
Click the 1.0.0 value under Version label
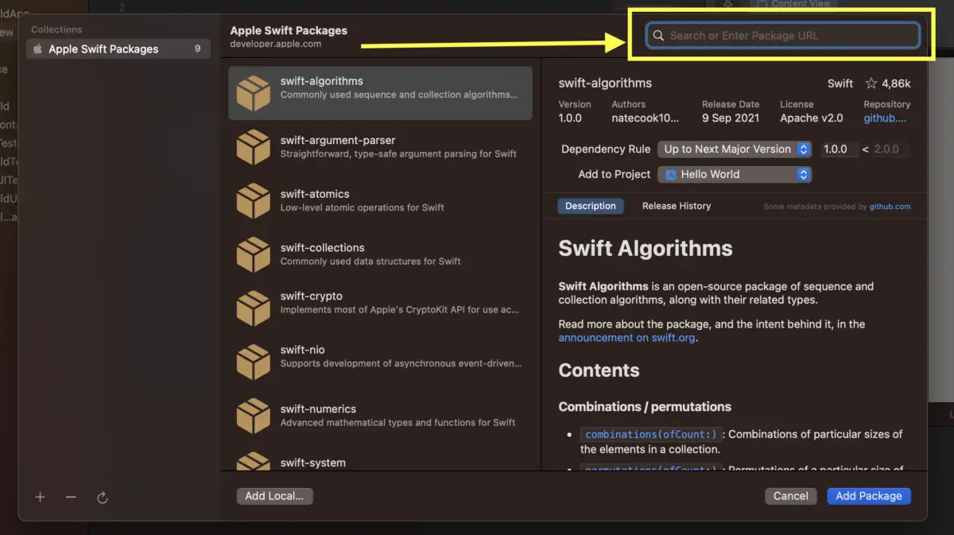[570, 118]
